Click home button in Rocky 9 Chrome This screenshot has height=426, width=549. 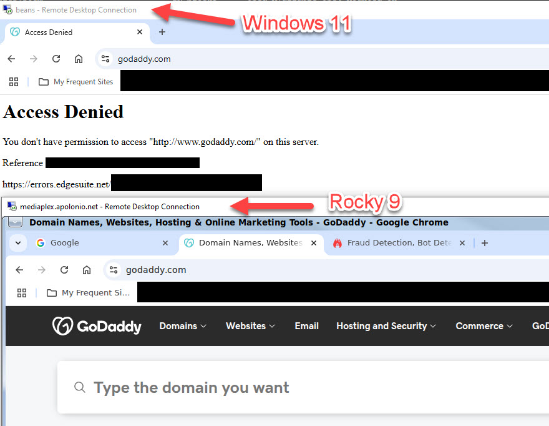[x=87, y=270]
